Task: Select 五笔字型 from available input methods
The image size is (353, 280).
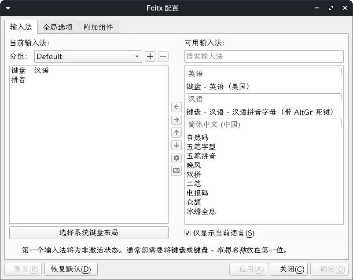Action: (201, 147)
